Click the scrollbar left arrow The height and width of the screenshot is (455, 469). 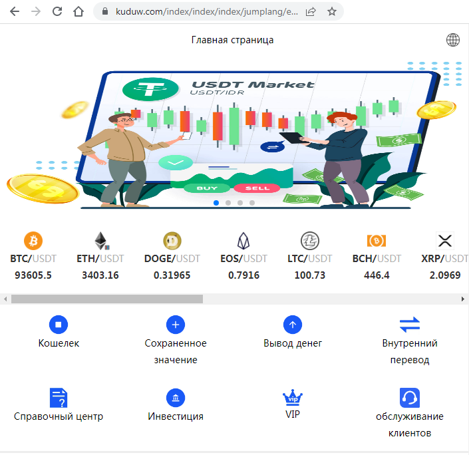5,299
